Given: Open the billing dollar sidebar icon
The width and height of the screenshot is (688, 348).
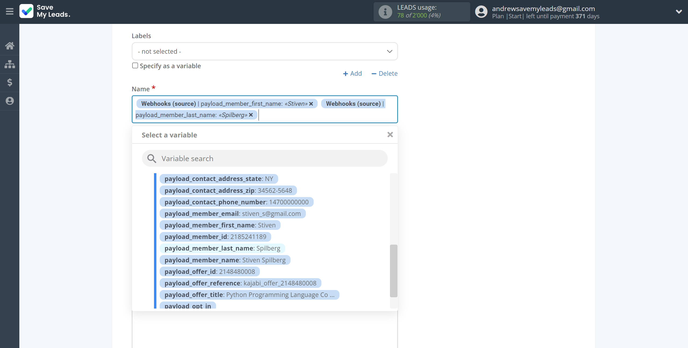Looking at the screenshot, I should coord(10,82).
